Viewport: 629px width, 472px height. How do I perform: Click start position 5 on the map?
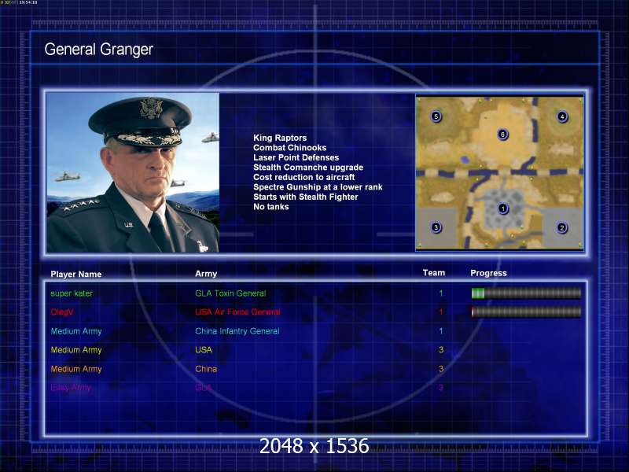(436, 116)
